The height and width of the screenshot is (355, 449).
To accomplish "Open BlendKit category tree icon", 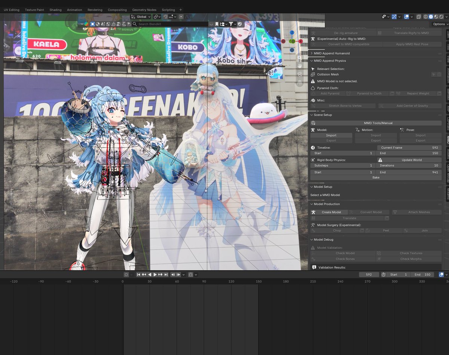I will pos(223,24).
